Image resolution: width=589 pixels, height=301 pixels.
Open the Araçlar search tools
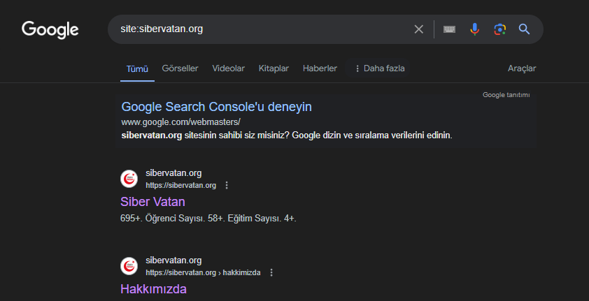(522, 68)
